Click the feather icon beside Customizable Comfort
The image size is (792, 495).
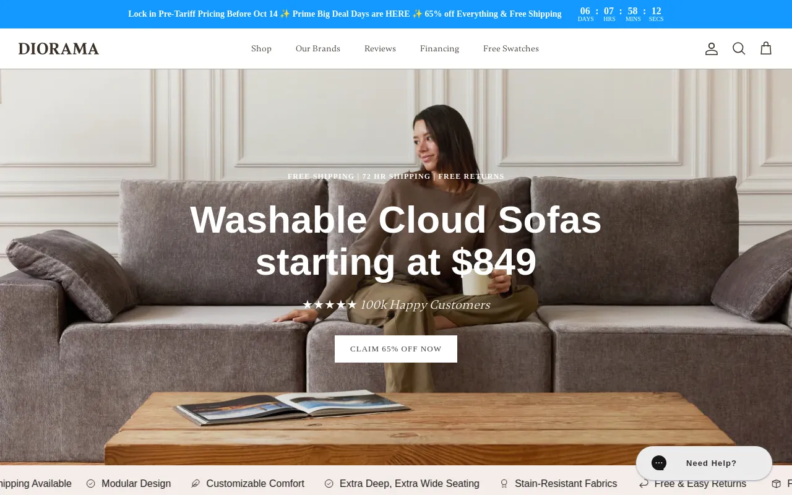196,484
